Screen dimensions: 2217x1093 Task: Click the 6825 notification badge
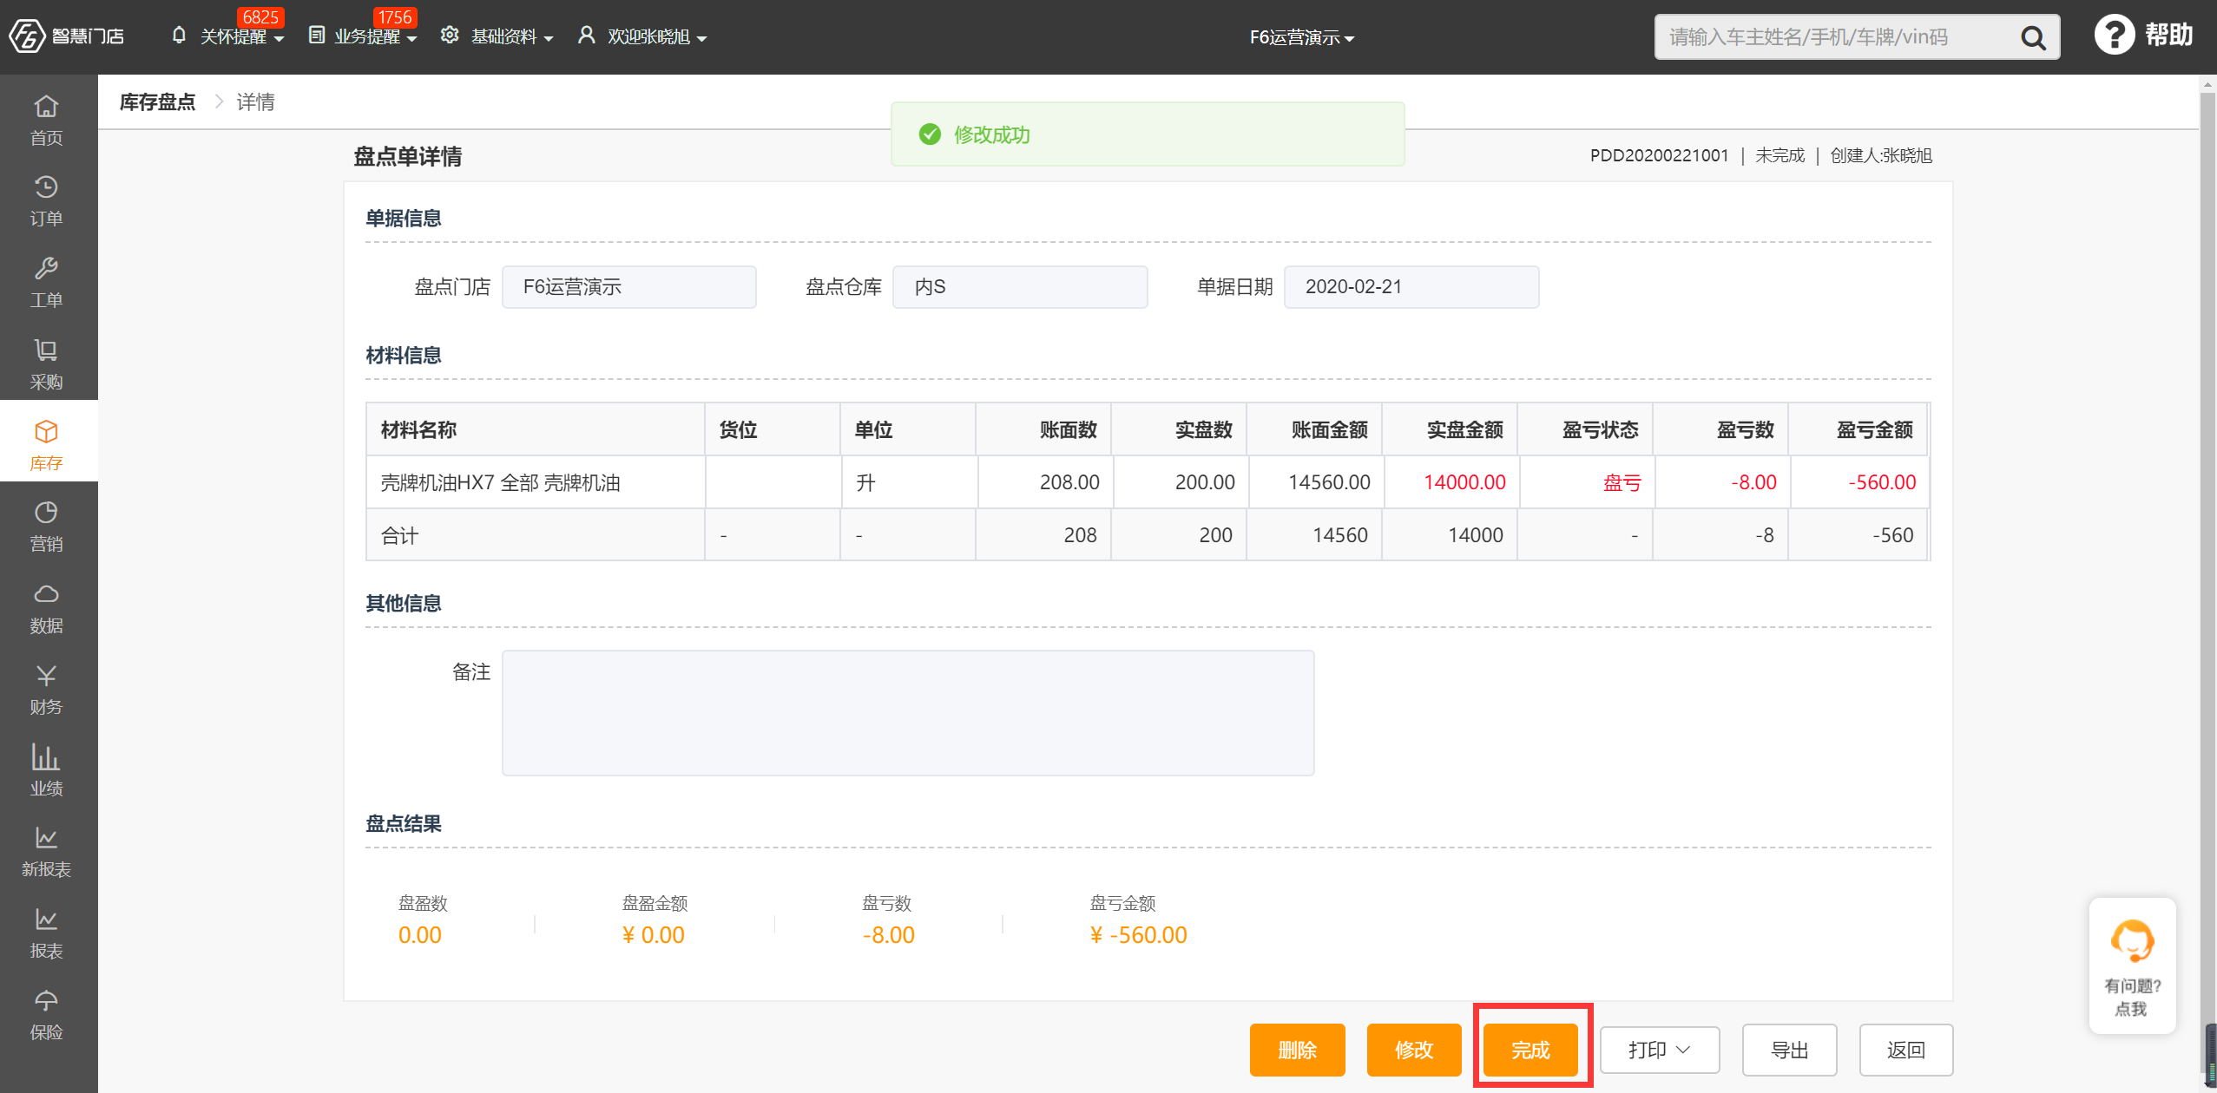260,17
